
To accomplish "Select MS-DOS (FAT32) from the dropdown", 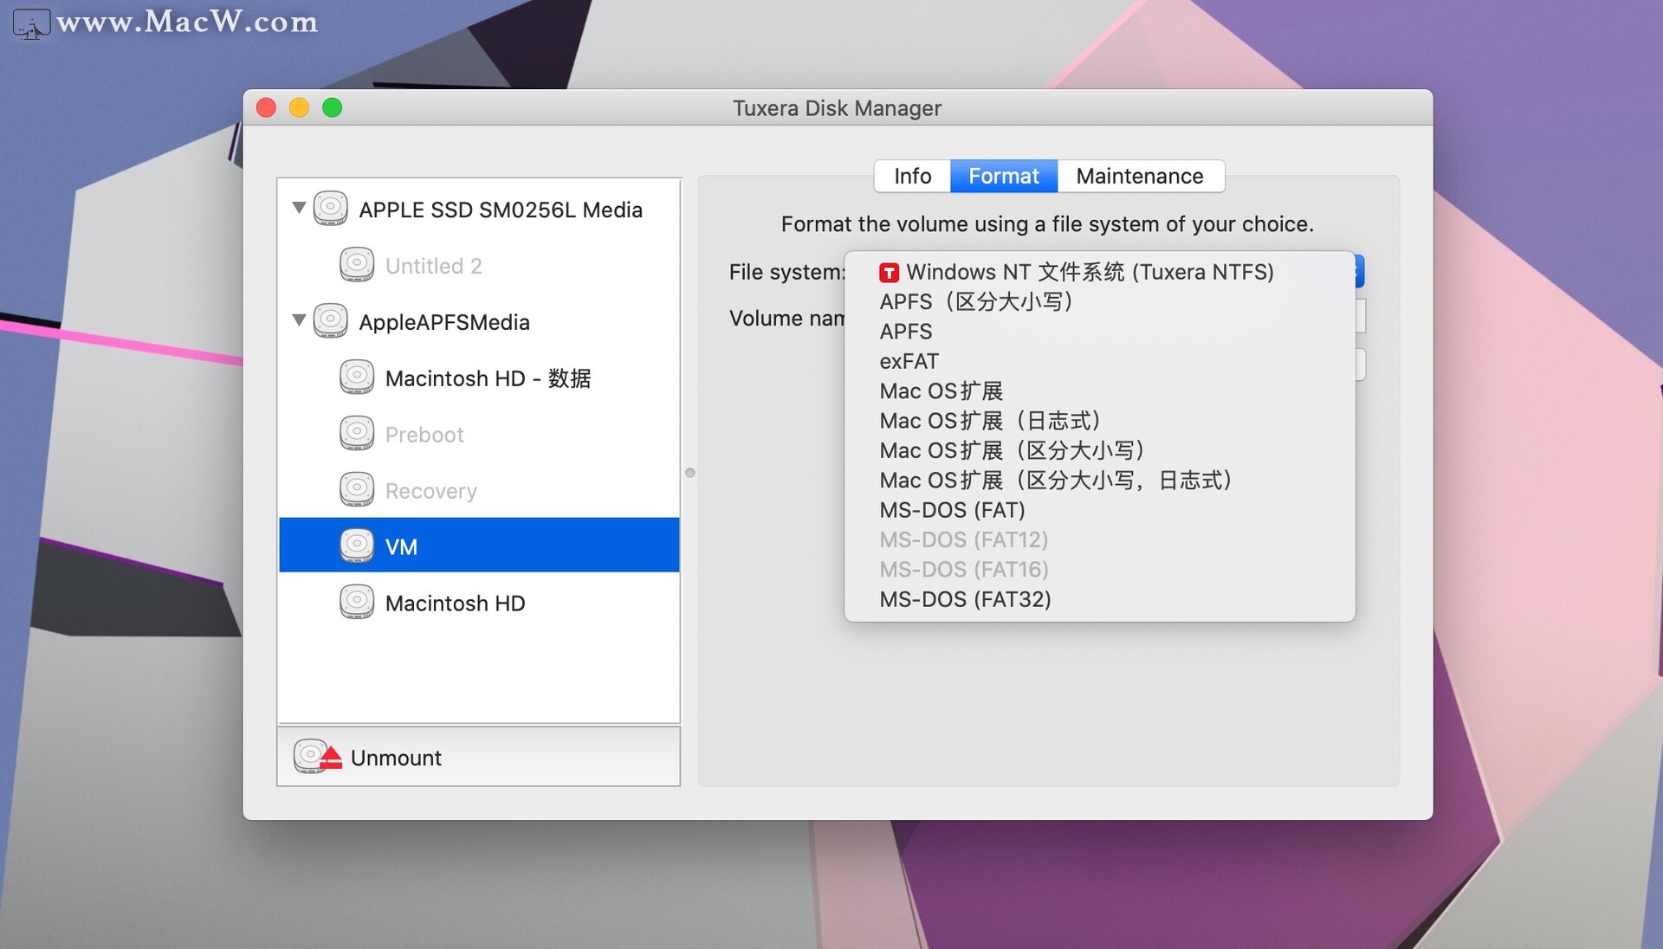I will coord(964,598).
